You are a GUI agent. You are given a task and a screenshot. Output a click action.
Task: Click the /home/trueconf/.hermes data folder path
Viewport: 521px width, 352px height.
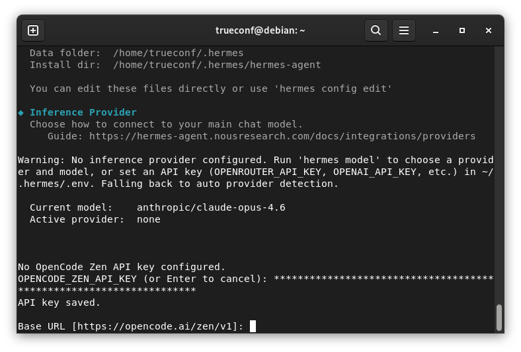(178, 53)
